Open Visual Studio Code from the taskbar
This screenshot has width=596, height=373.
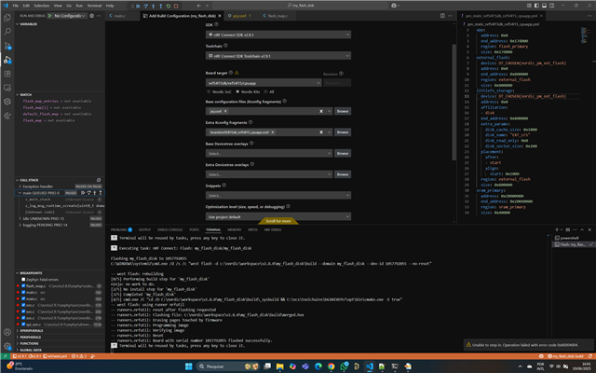pos(370,366)
